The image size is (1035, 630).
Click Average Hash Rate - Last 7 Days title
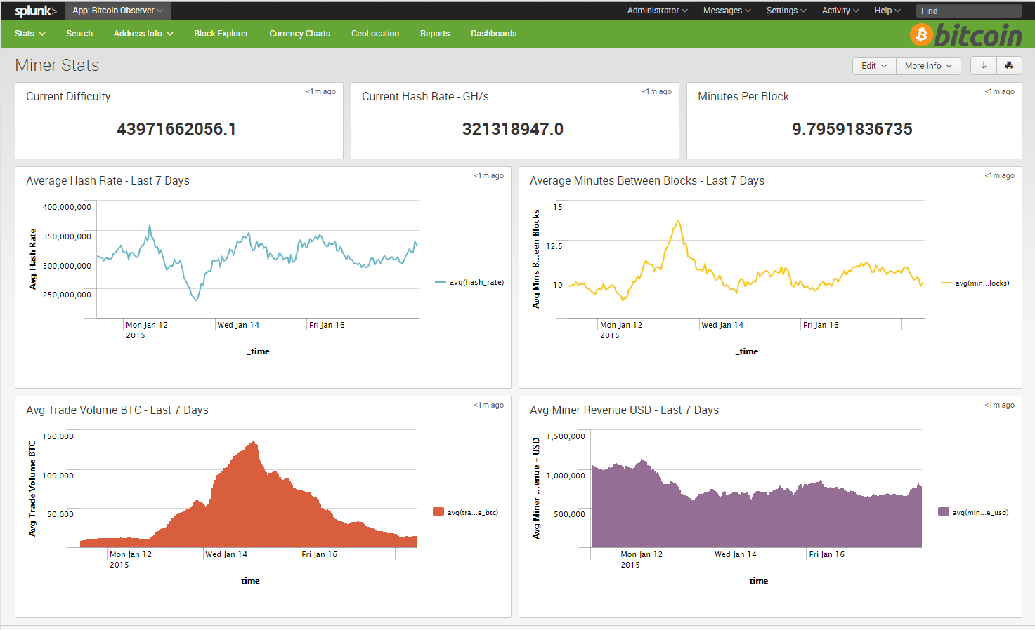(x=108, y=181)
